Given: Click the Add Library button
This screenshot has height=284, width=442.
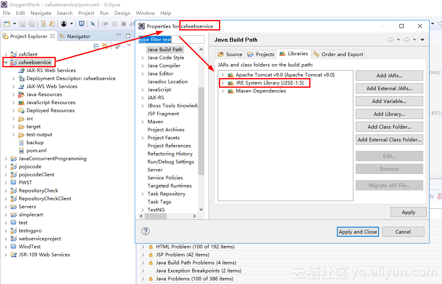Looking at the screenshot, I should tap(389, 114).
